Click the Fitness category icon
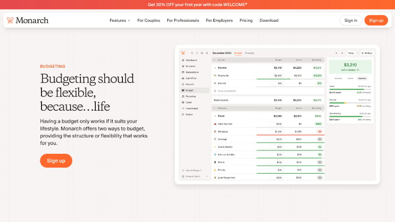Screen dimensions: 395x222 [215, 170]
